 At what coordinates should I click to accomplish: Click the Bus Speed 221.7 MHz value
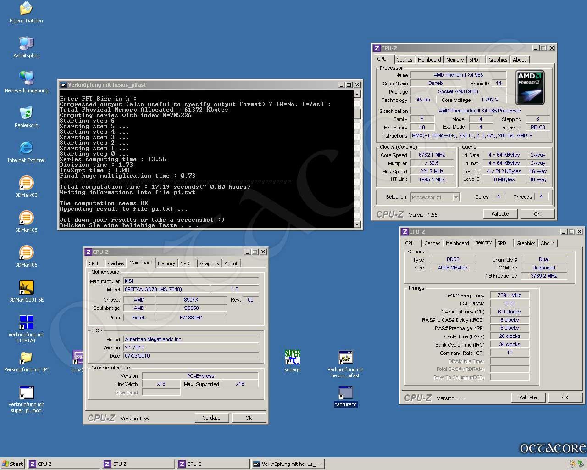432,172
